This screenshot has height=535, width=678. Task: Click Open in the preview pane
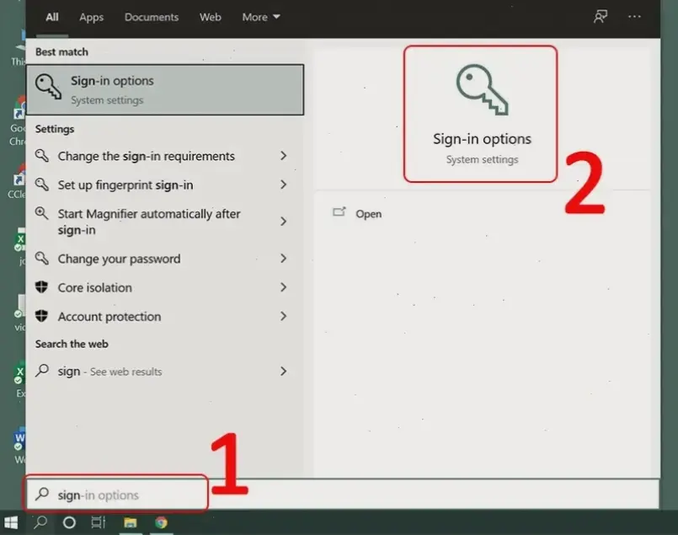(x=368, y=214)
